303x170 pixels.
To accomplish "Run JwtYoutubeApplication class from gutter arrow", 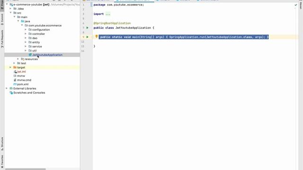I will click(87, 28).
